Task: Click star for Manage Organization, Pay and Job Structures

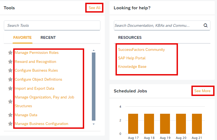Action: 10,102
